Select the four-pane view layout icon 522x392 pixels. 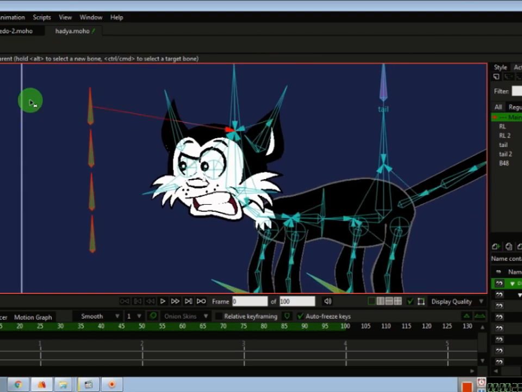(398, 301)
